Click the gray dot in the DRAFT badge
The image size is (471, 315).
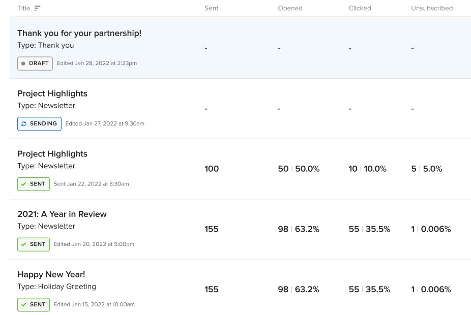click(x=23, y=64)
